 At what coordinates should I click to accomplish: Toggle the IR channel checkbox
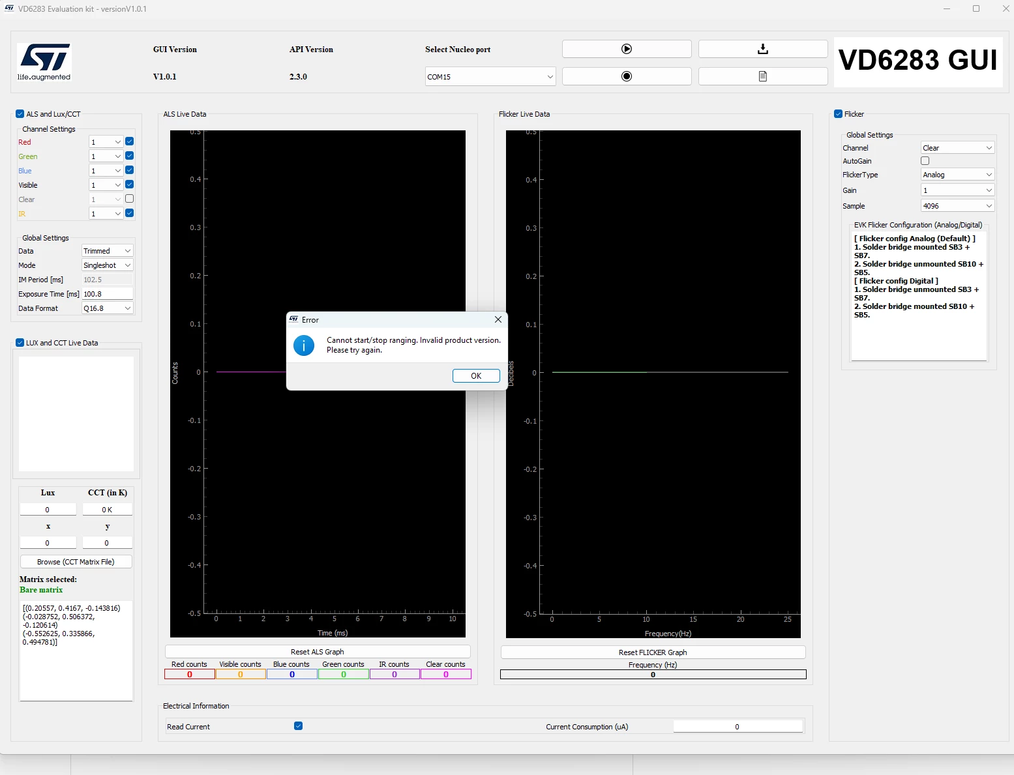pos(129,213)
